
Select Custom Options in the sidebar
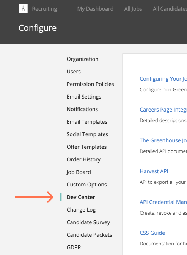pos(86,185)
